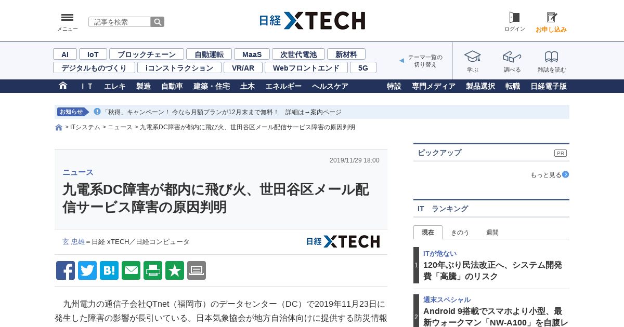The width and height of the screenshot is (624, 327).
Task: Open the 日経電子版 navigation item
Action: (x=549, y=86)
